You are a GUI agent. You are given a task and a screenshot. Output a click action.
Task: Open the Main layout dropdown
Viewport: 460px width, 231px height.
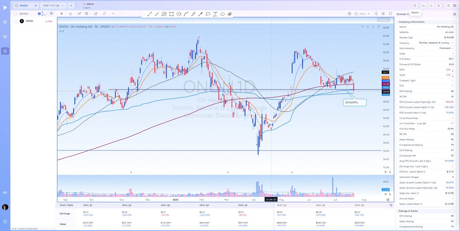(362, 14)
